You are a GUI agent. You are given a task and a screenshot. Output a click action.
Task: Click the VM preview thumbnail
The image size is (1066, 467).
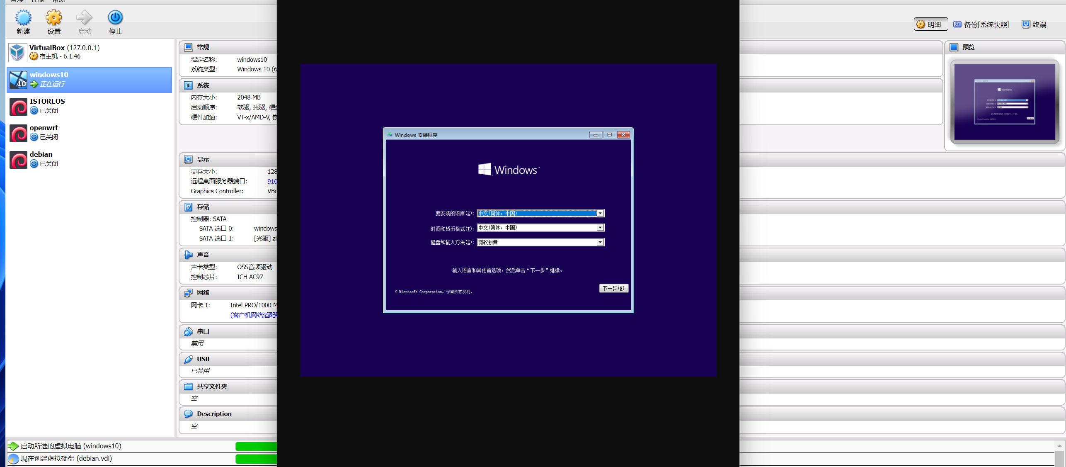pyautogui.click(x=1004, y=102)
